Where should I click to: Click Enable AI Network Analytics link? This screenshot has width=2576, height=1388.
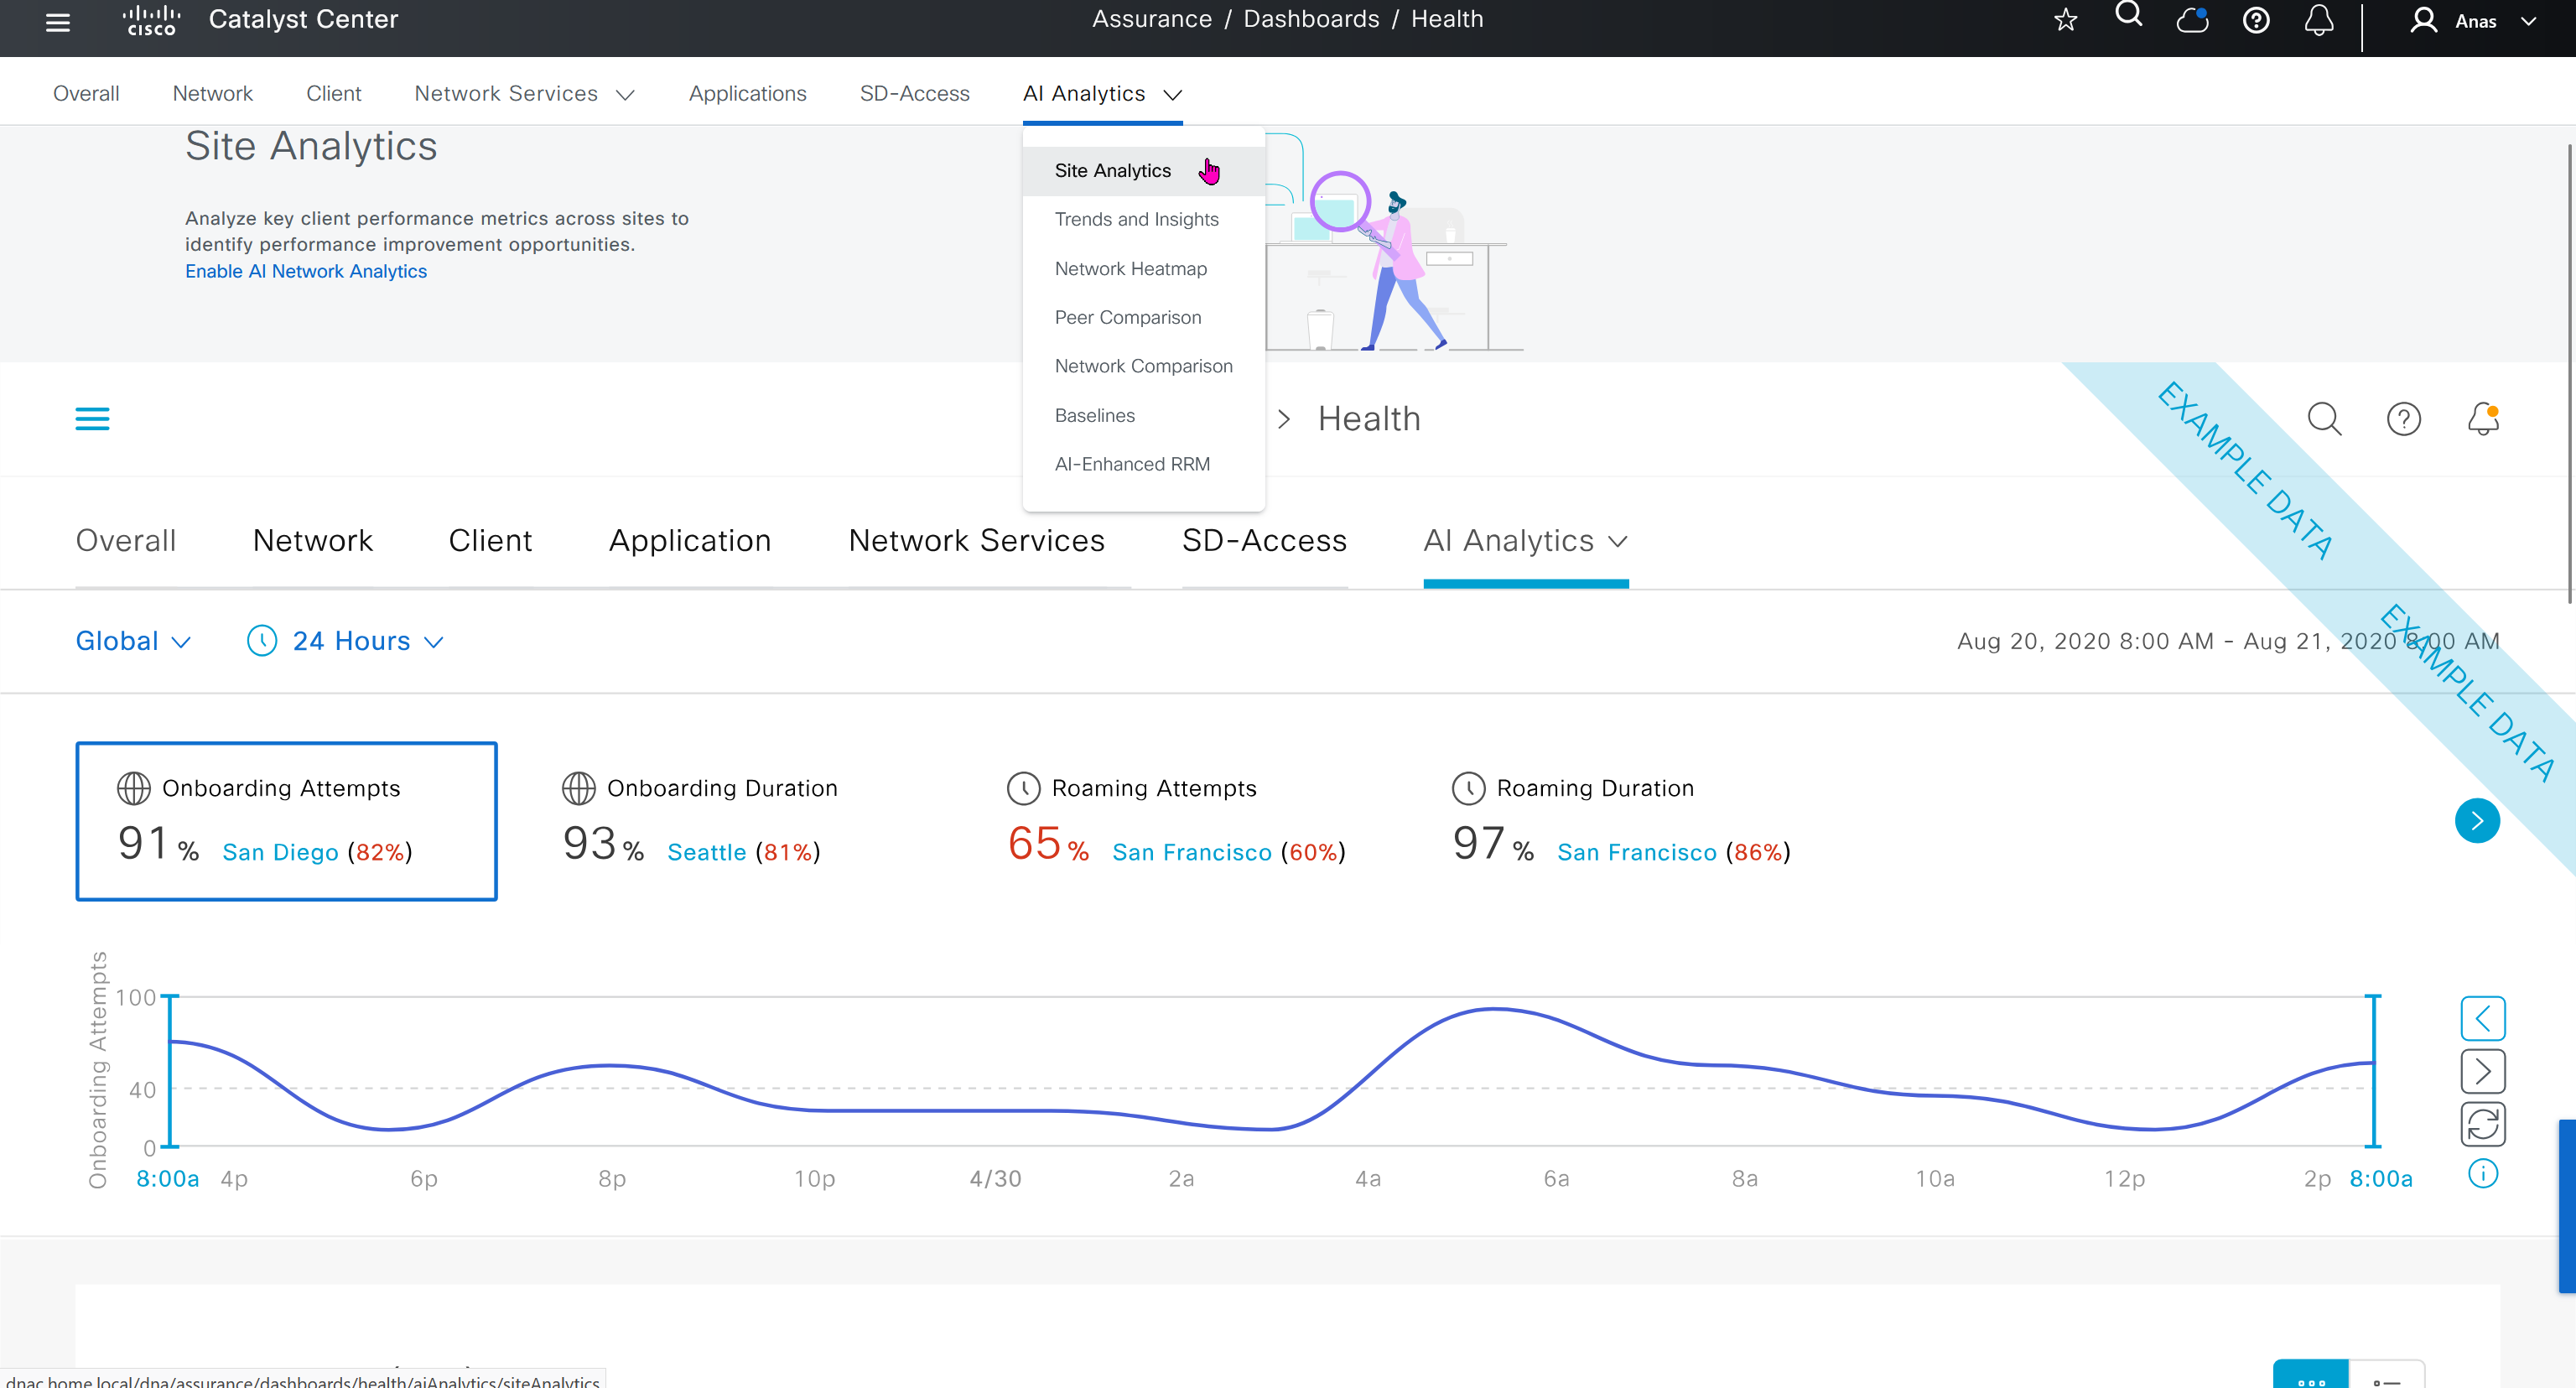pyautogui.click(x=306, y=271)
